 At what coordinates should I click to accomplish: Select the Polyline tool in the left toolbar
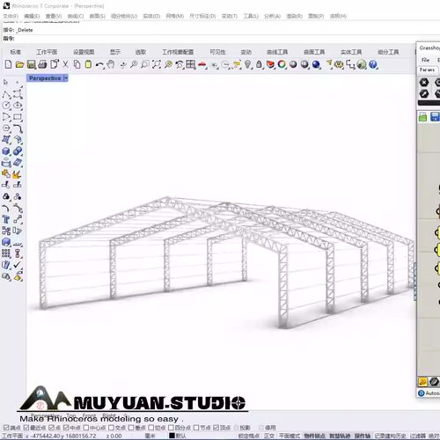(x=6, y=94)
